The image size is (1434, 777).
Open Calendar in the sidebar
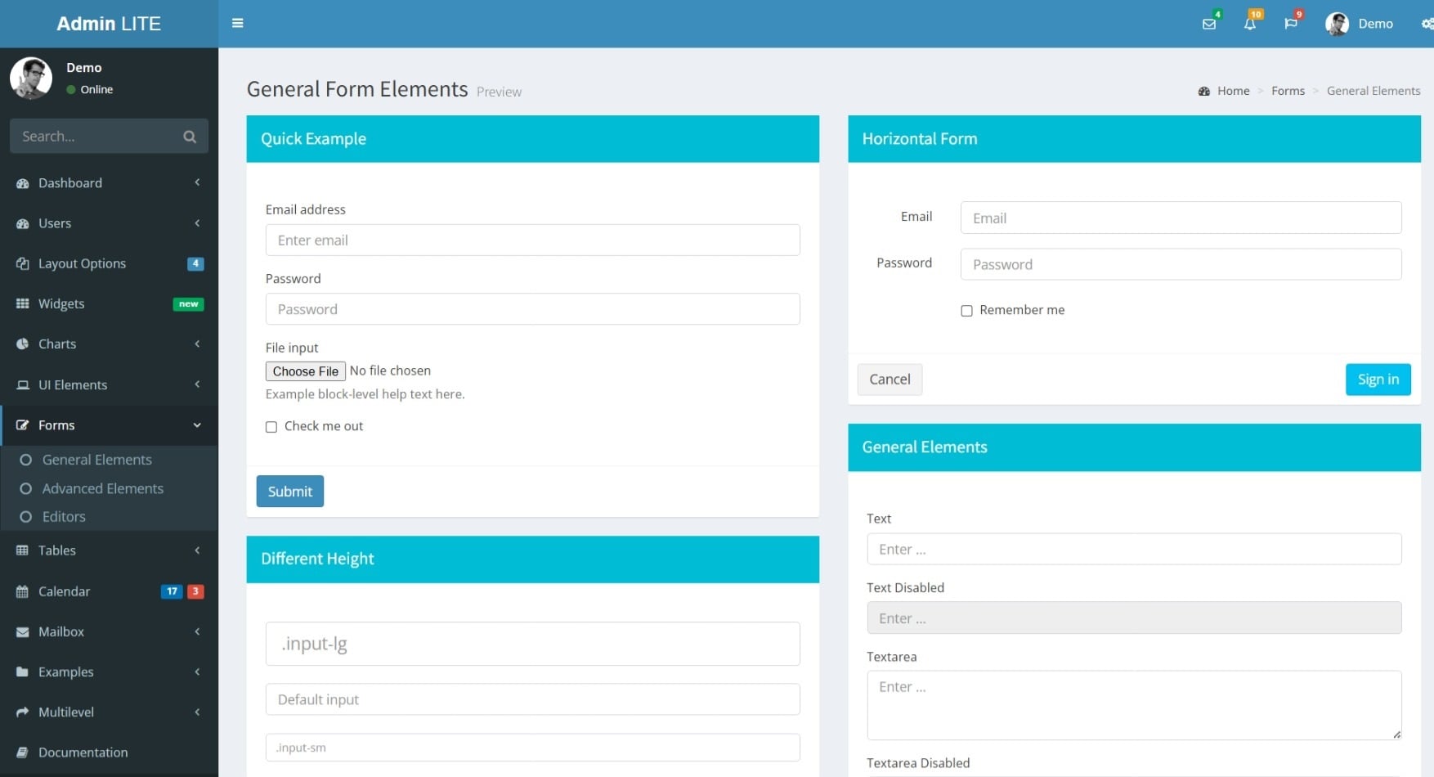(x=64, y=591)
